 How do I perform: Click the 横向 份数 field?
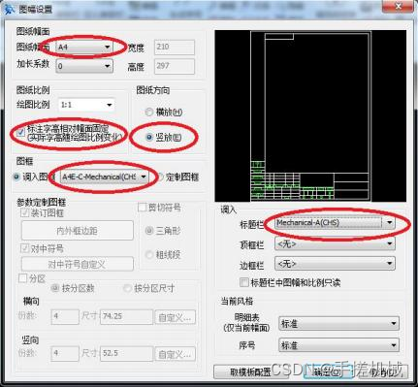65,317
